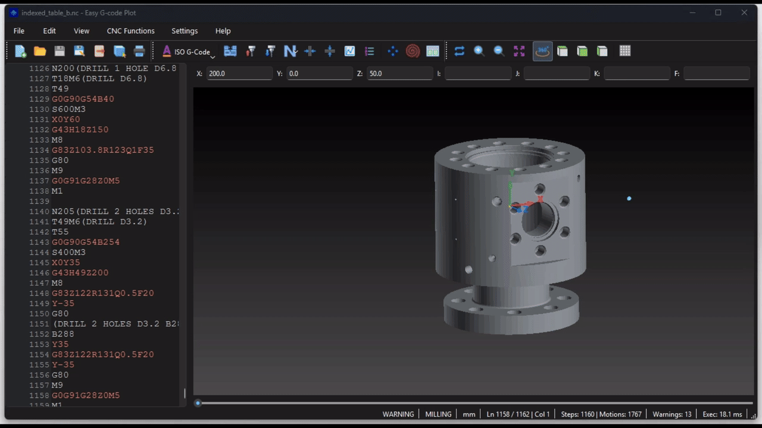Click the I value input field
Image resolution: width=762 pixels, height=428 pixels.
click(x=478, y=74)
